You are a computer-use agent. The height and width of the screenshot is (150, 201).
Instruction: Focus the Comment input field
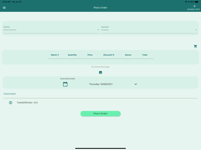pos(100,95)
